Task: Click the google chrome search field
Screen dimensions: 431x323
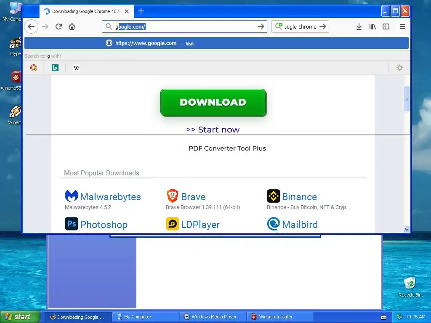Action: pyautogui.click(x=300, y=26)
